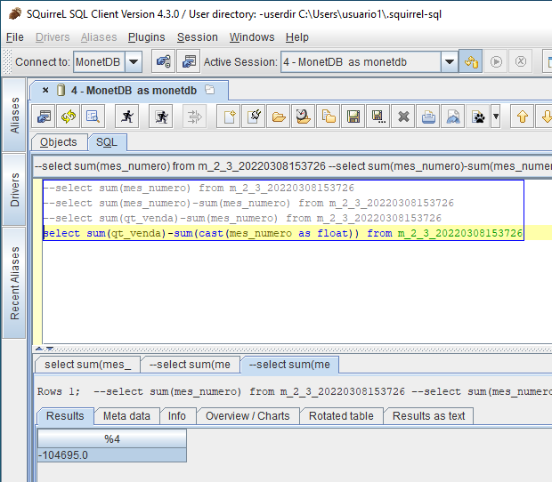Click the new session properties icon
The width and height of the screenshot is (552, 482).
189,61
